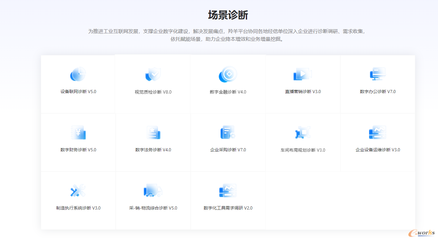Select 企业采购诊断 V7.0 label
438x240 pixels.
pyautogui.click(x=228, y=150)
